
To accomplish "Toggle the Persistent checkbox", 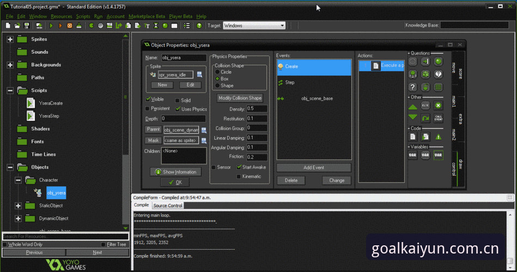I will click(x=148, y=109).
